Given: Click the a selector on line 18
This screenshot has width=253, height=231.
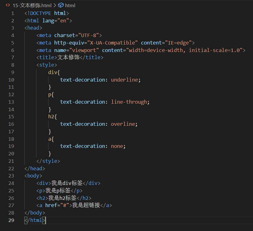Looking at the screenshot, I should click(50, 139).
